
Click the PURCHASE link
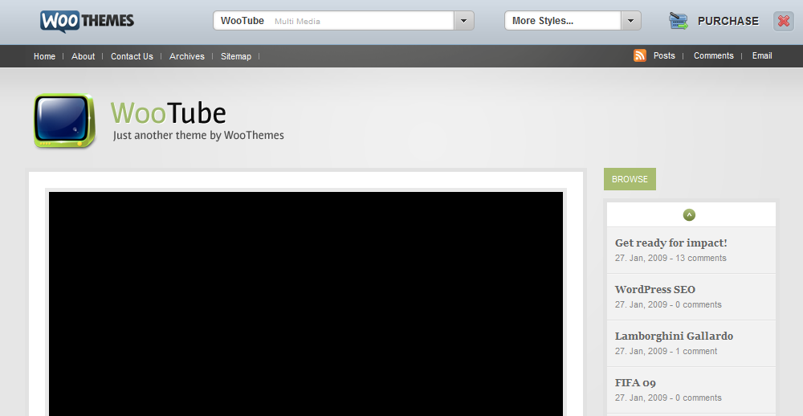click(x=728, y=21)
